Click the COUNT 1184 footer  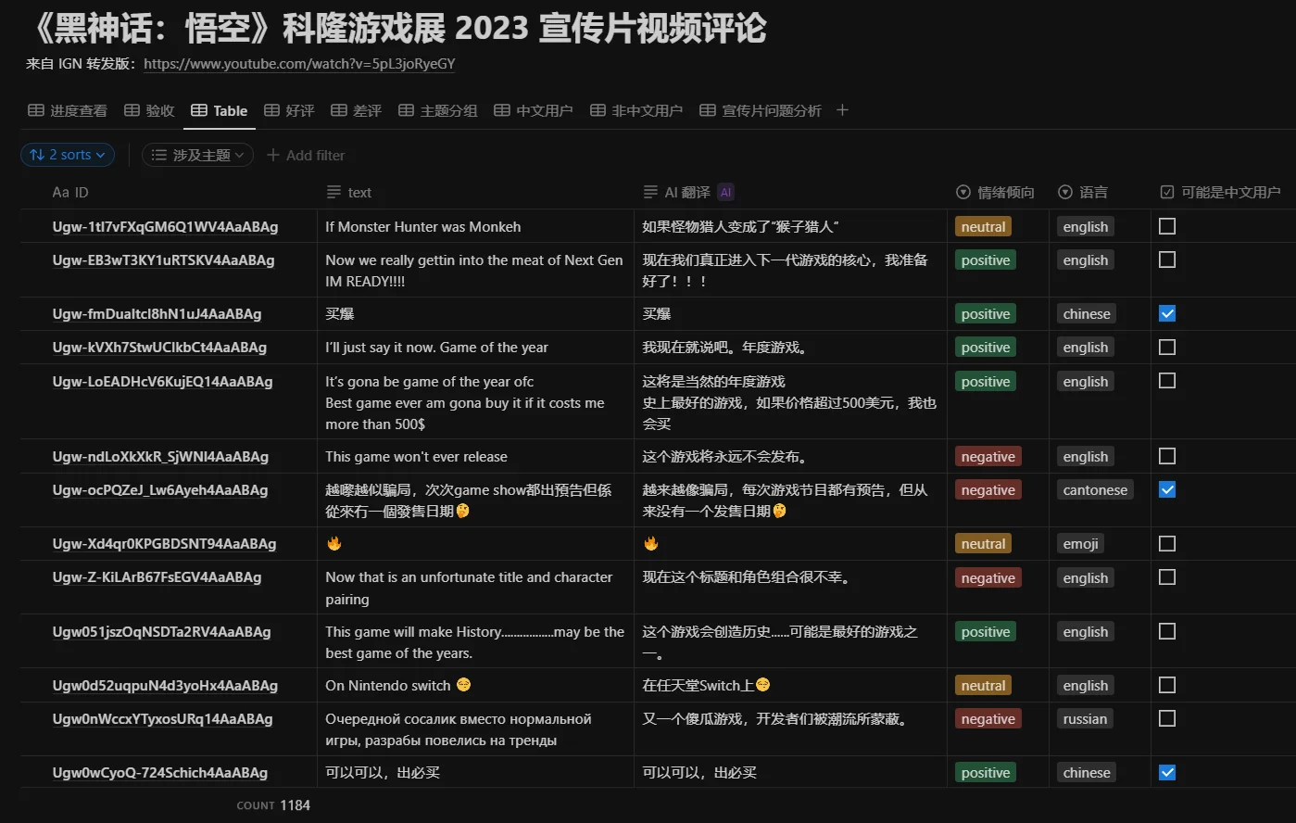tap(273, 804)
